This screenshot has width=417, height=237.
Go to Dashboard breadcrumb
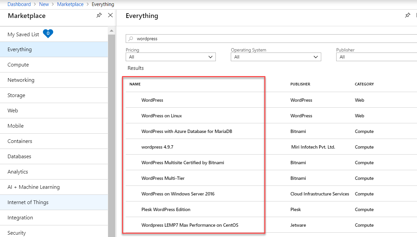(19, 4)
